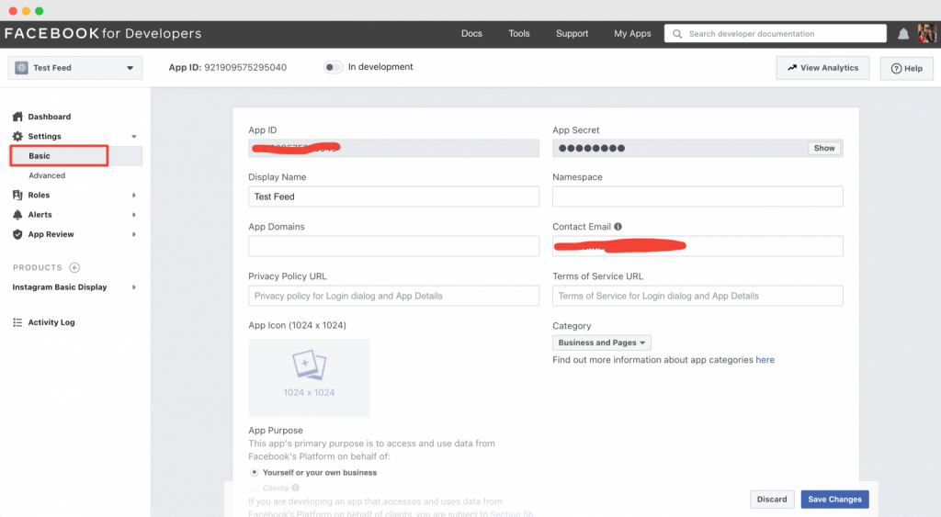The image size is (941, 517).
Task: Click the Clients info icon
Action: [x=295, y=489]
